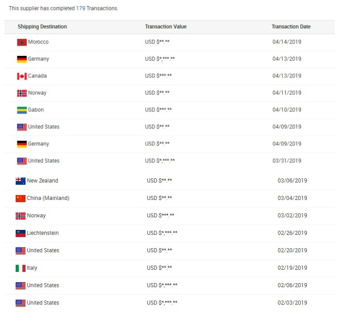Click the Transaction Date column header
Viewport: 339px width, 314px height.
[291, 27]
